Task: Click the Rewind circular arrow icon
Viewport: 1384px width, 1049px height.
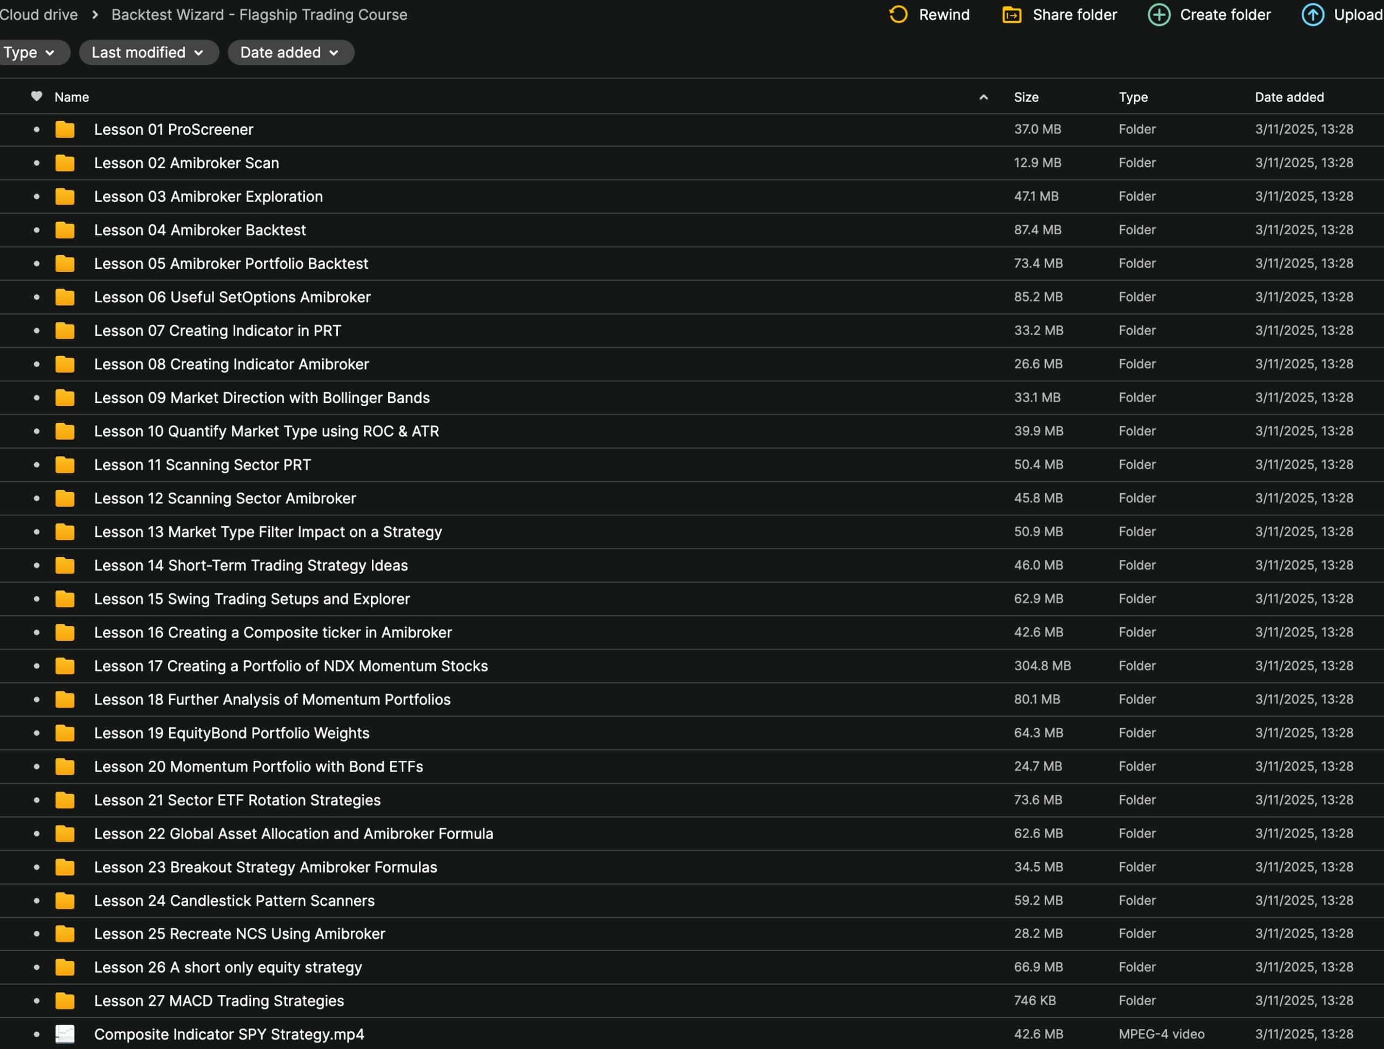Action: tap(899, 15)
